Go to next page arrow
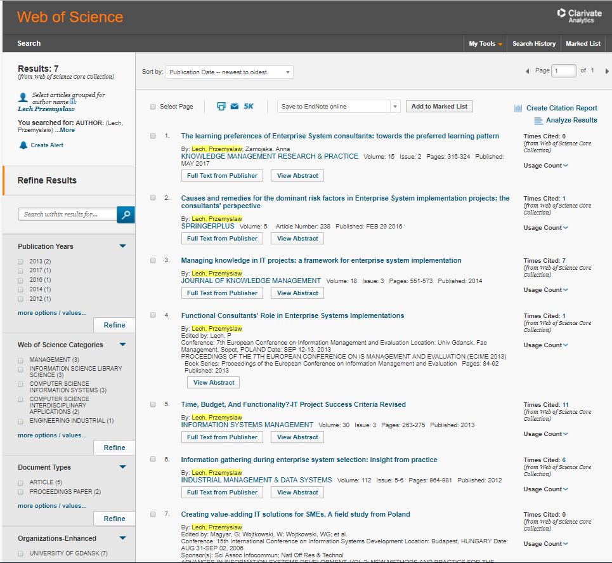The height and width of the screenshot is (563, 612). coord(607,71)
